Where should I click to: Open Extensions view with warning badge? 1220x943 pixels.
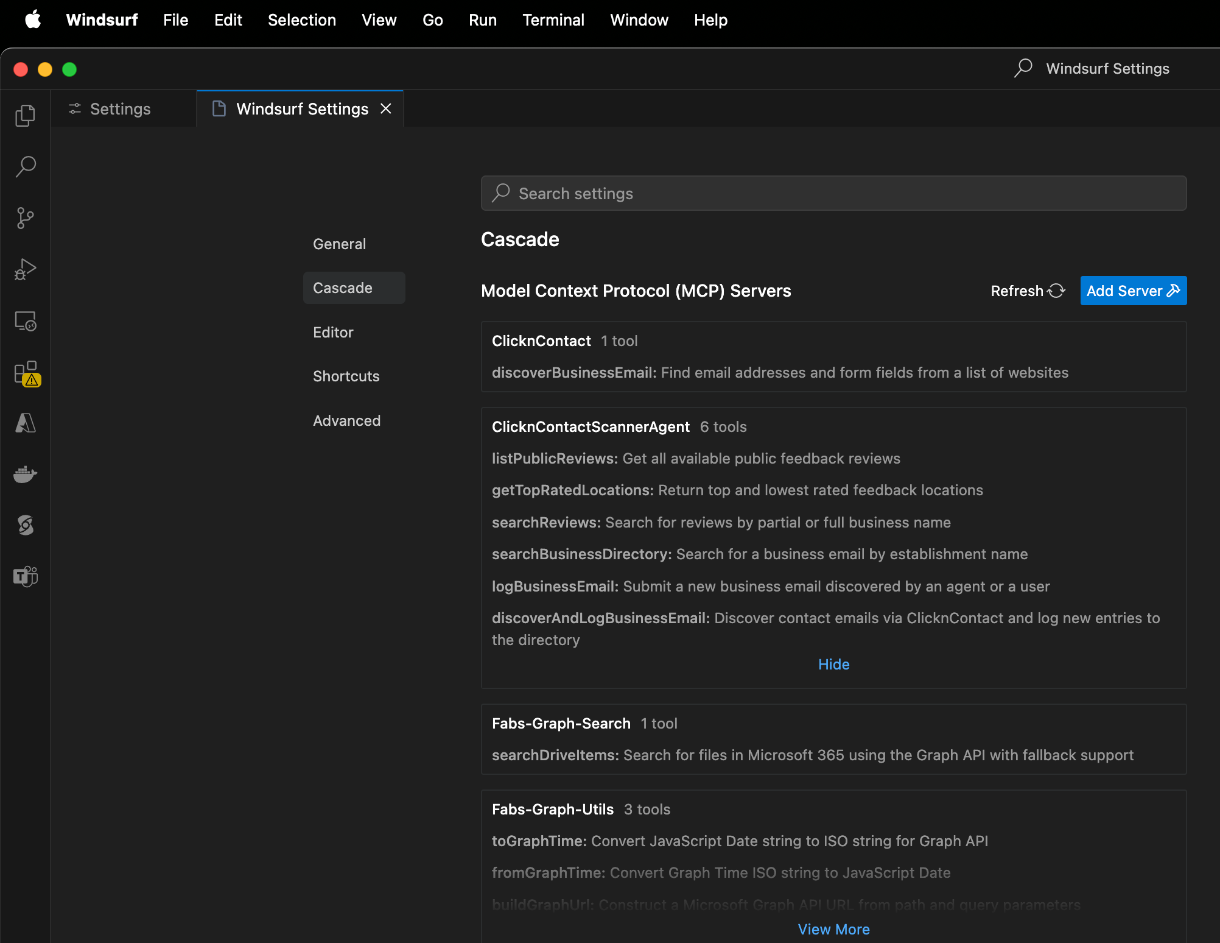pyautogui.click(x=26, y=373)
